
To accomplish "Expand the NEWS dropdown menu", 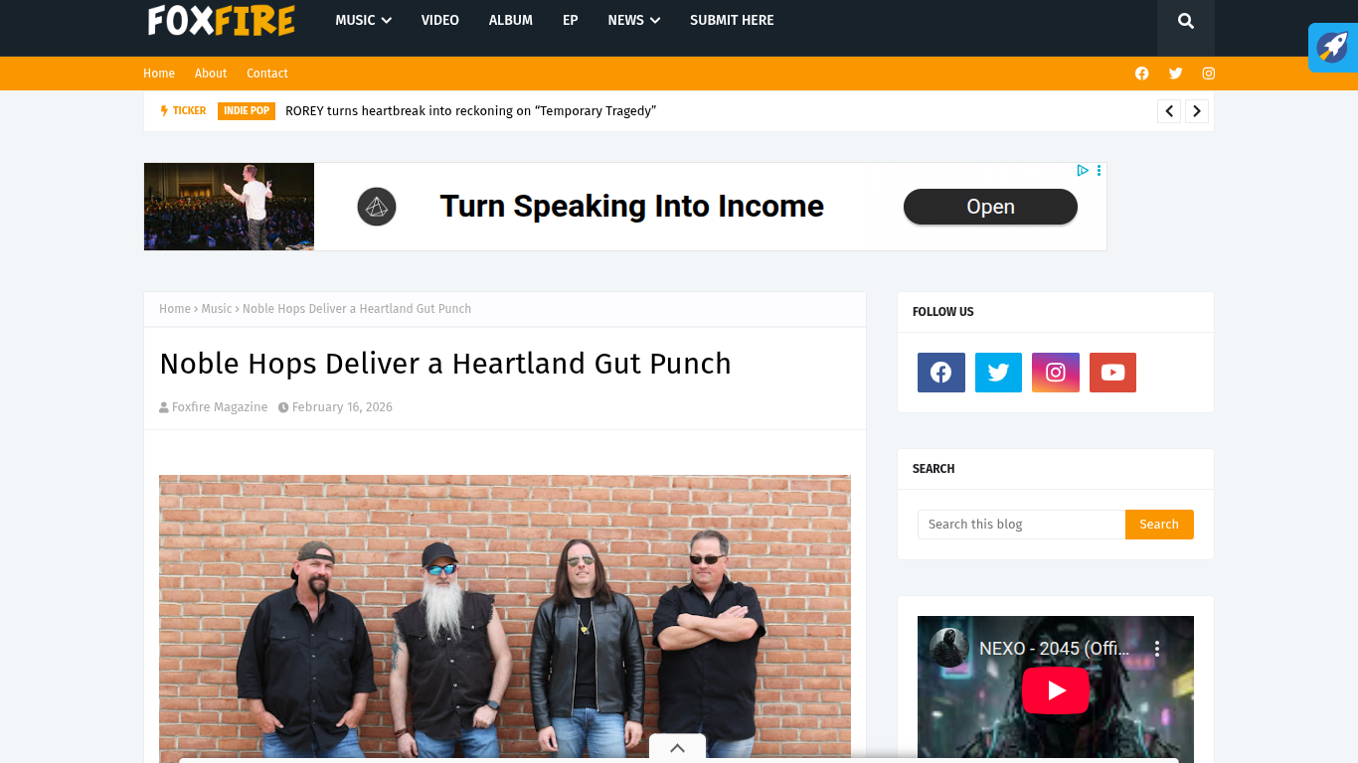I will click(x=634, y=20).
